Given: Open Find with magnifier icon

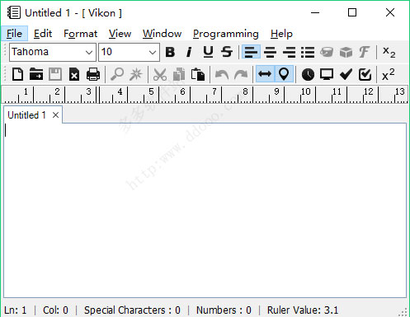Looking at the screenshot, I should (x=117, y=74).
